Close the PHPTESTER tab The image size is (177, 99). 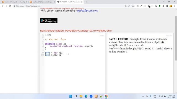82,2
